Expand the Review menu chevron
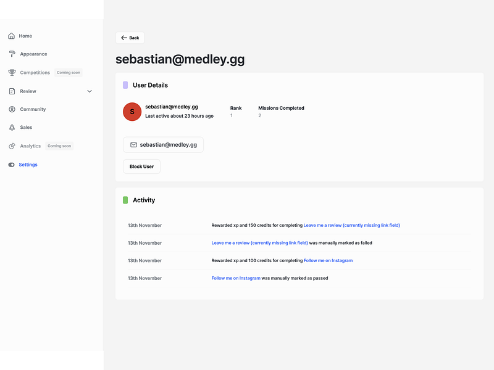The image size is (494, 370). coord(90,91)
